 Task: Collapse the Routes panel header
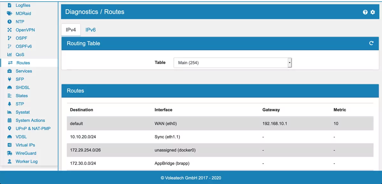tap(75, 91)
